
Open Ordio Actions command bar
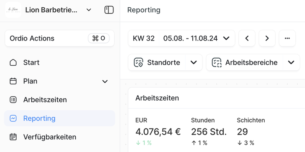click(x=59, y=38)
